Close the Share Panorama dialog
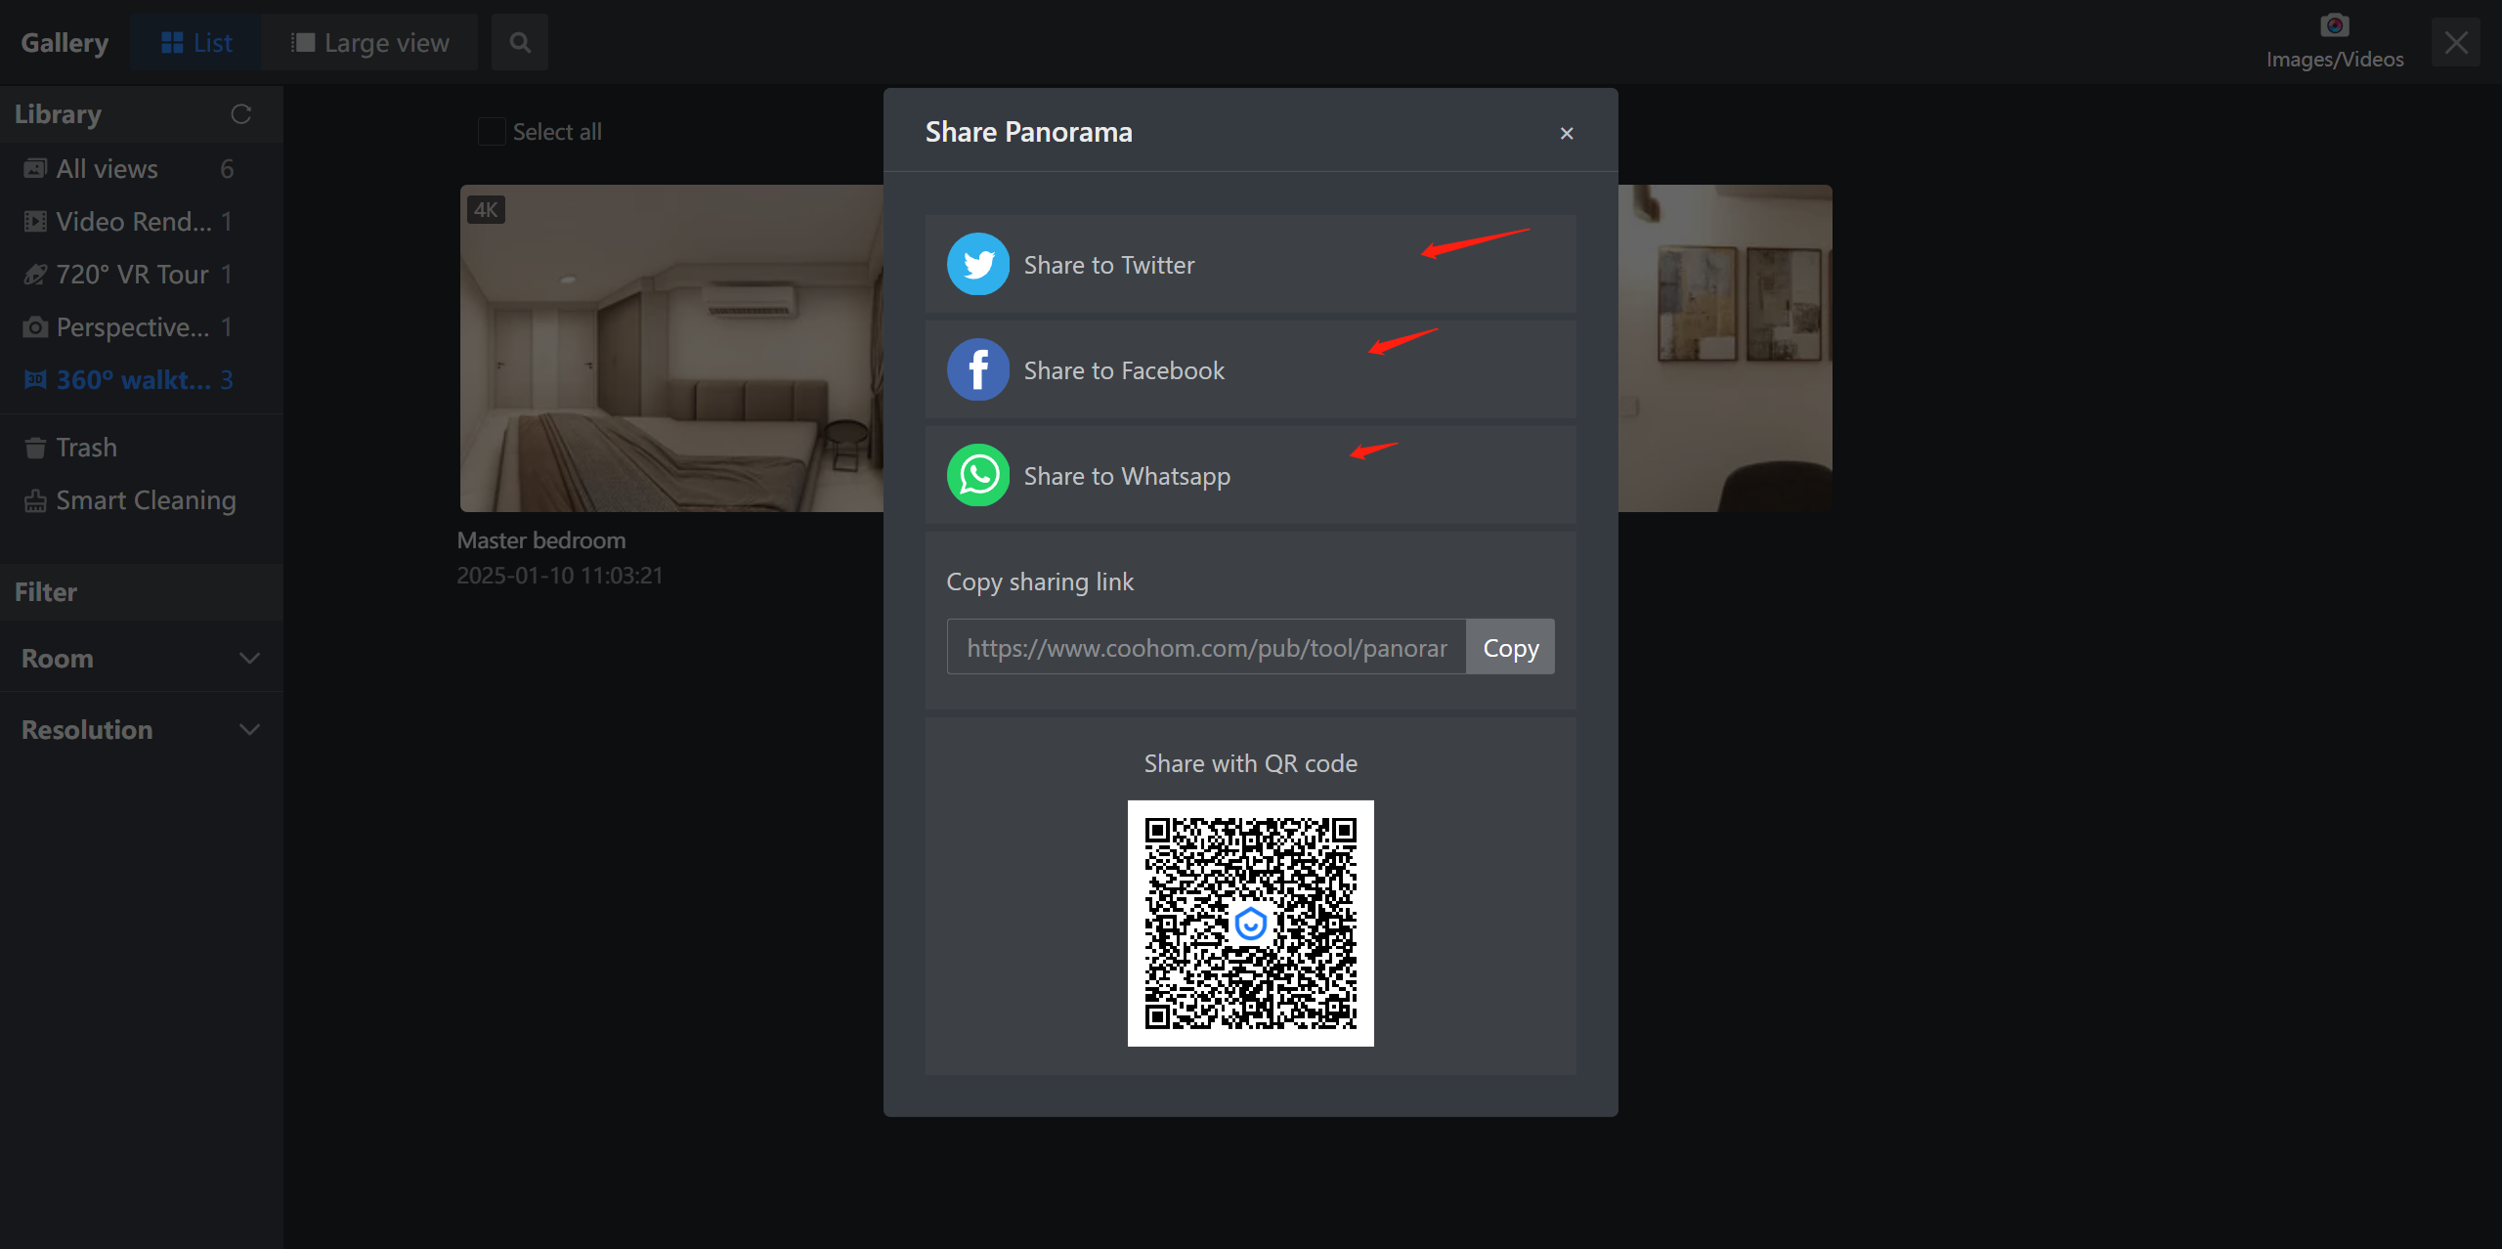Screen dimensions: 2502x1249 click(1567, 133)
